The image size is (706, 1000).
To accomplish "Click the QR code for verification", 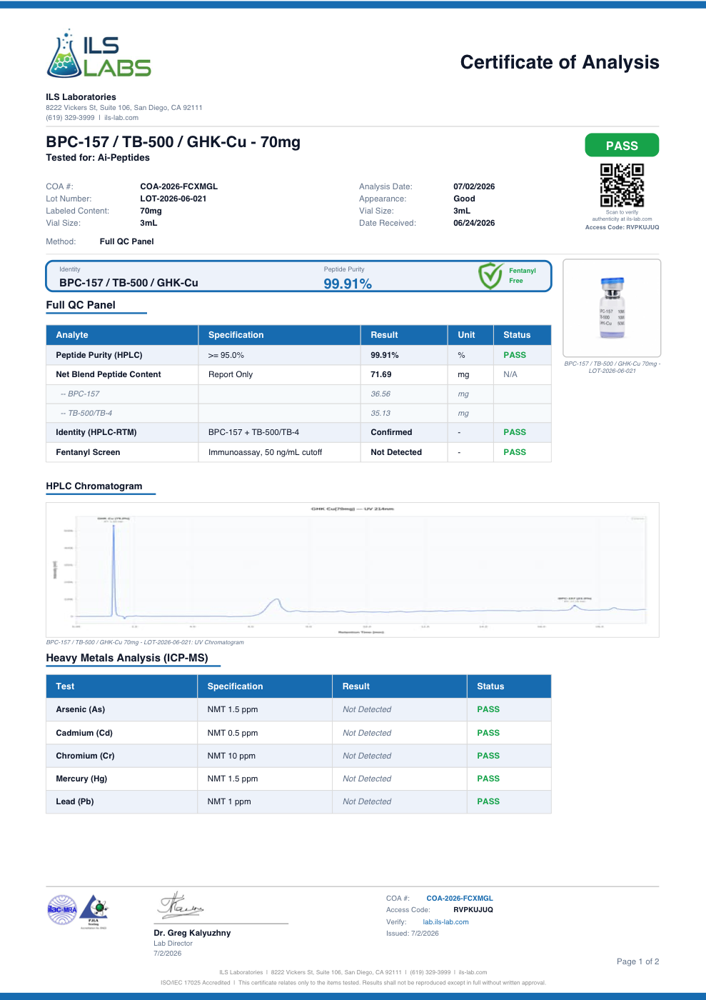I will 622,185.
